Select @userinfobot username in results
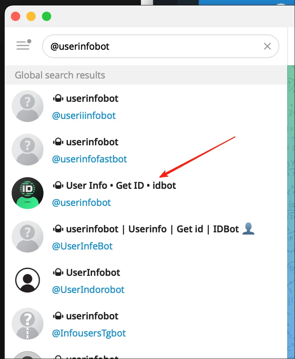 tap(82, 203)
